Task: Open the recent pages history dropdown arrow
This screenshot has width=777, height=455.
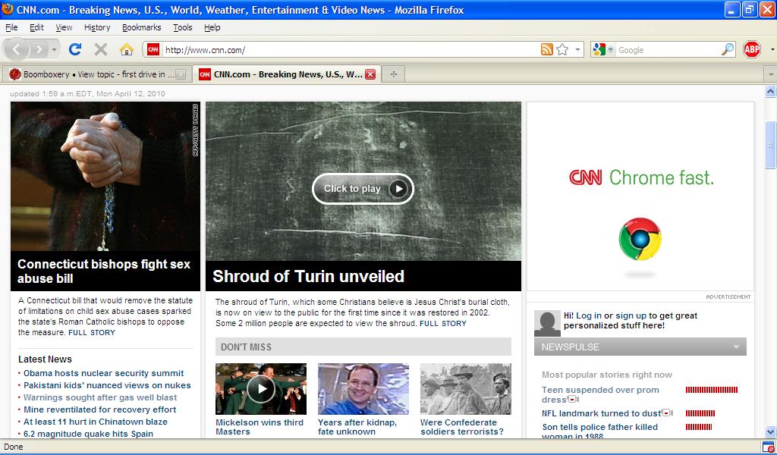Action: [54, 49]
